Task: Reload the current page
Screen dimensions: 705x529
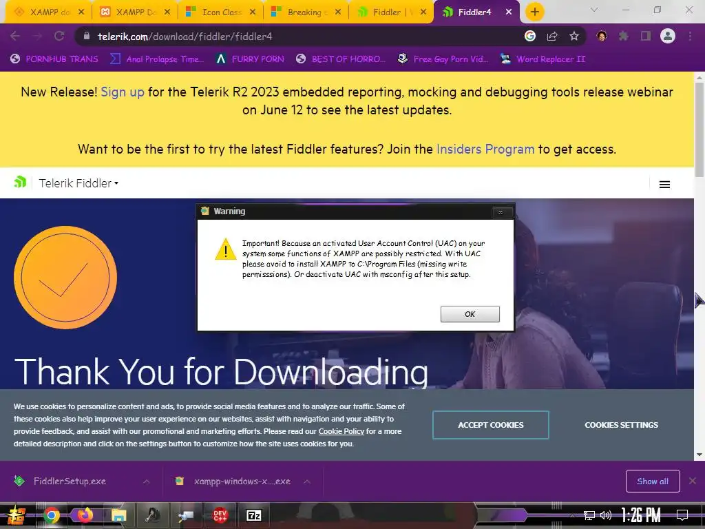Action: (x=59, y=37)
